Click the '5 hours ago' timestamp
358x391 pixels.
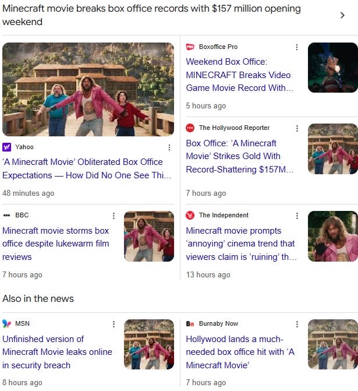206,105
